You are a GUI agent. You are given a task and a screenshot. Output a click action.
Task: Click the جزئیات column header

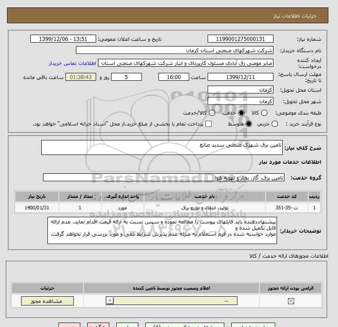click(x=47, y=288)
